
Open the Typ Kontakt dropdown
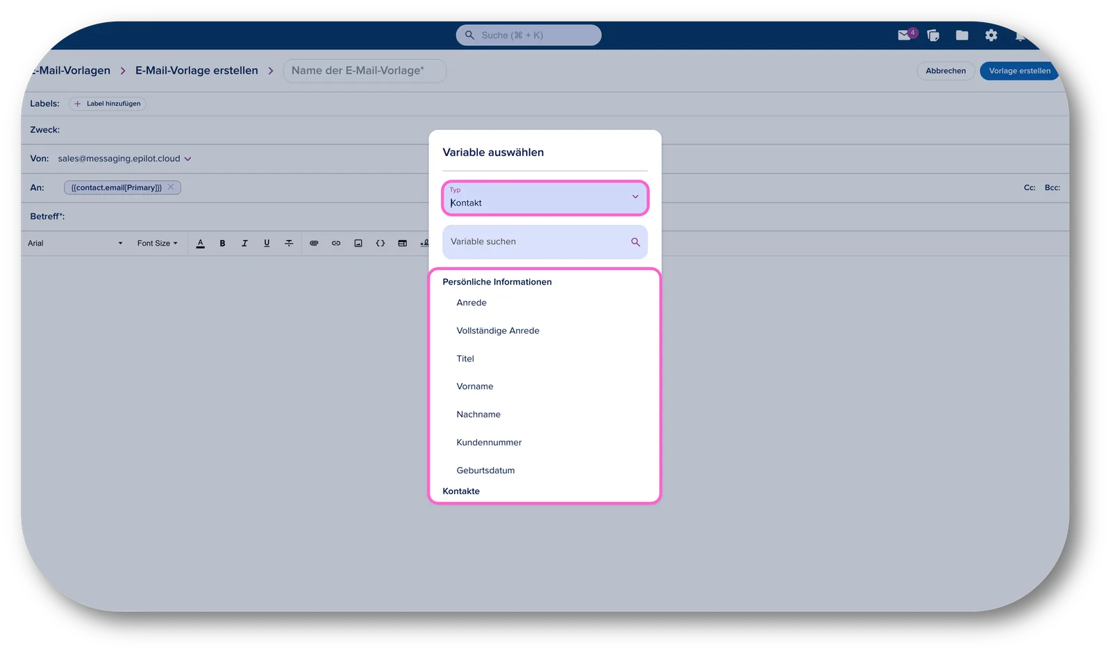click(x=545, y=198)
